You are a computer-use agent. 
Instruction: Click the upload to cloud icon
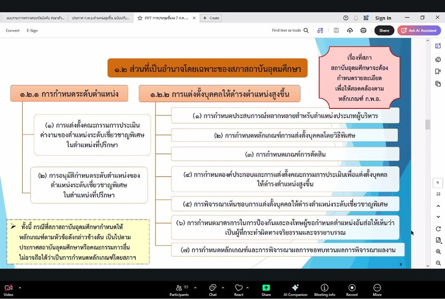pos(350,31)
